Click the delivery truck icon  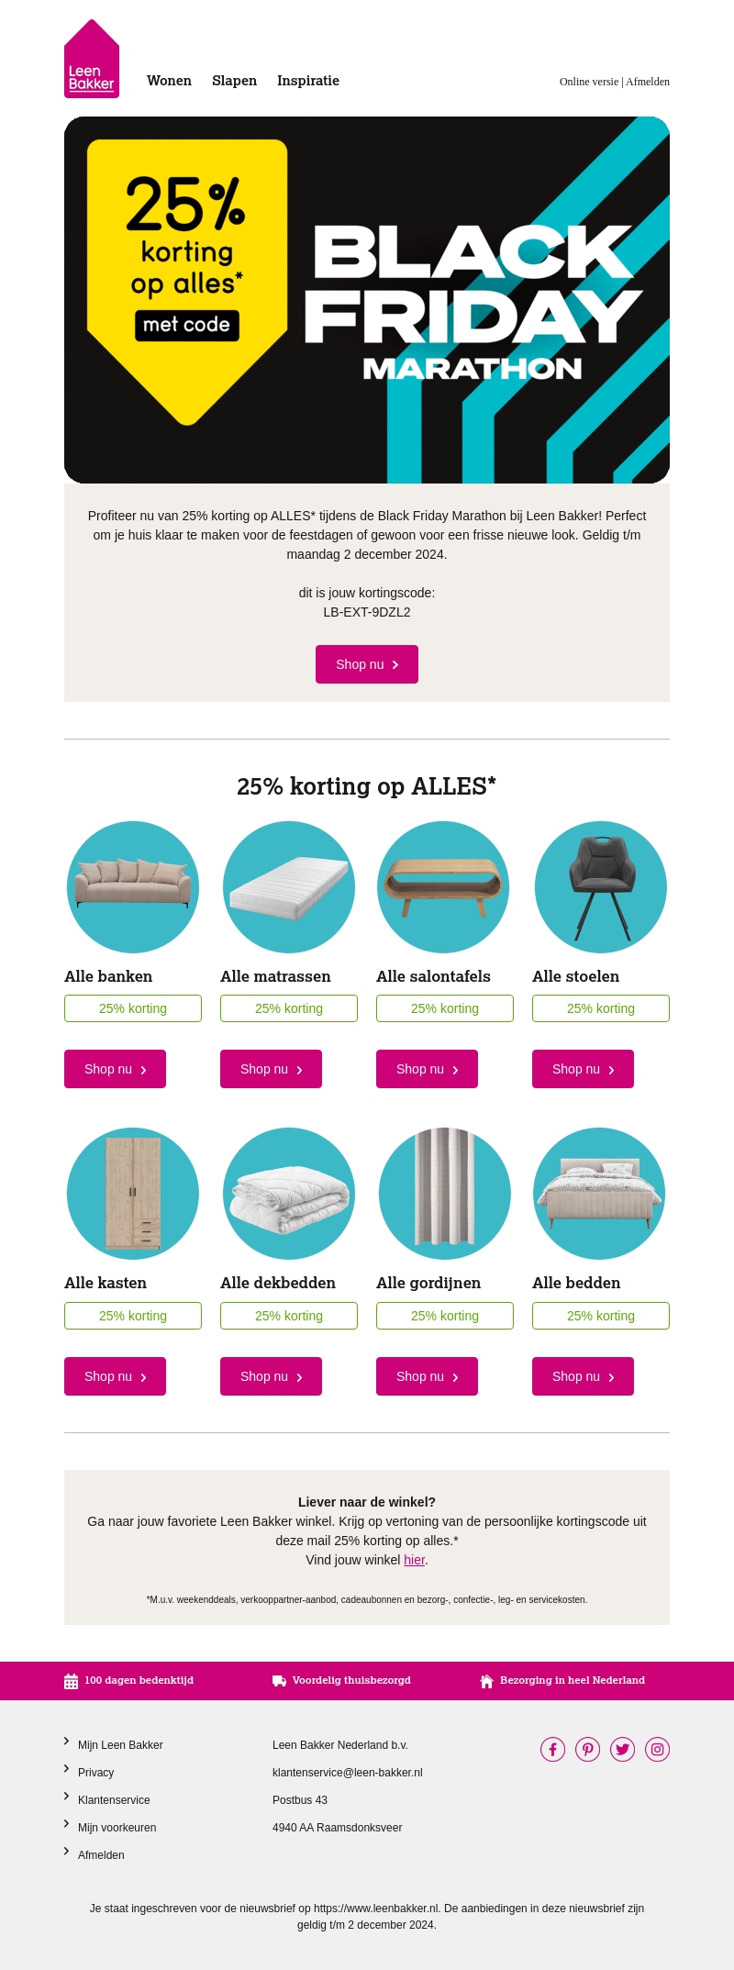pyautogui.click(x=279, y=1681)
